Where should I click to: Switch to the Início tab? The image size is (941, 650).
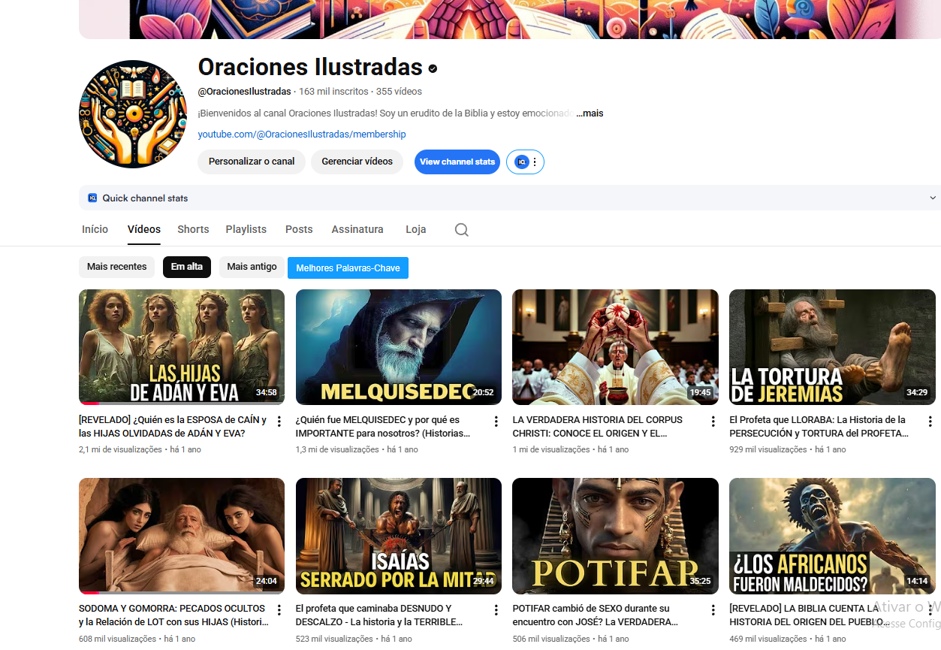(95, 229)
